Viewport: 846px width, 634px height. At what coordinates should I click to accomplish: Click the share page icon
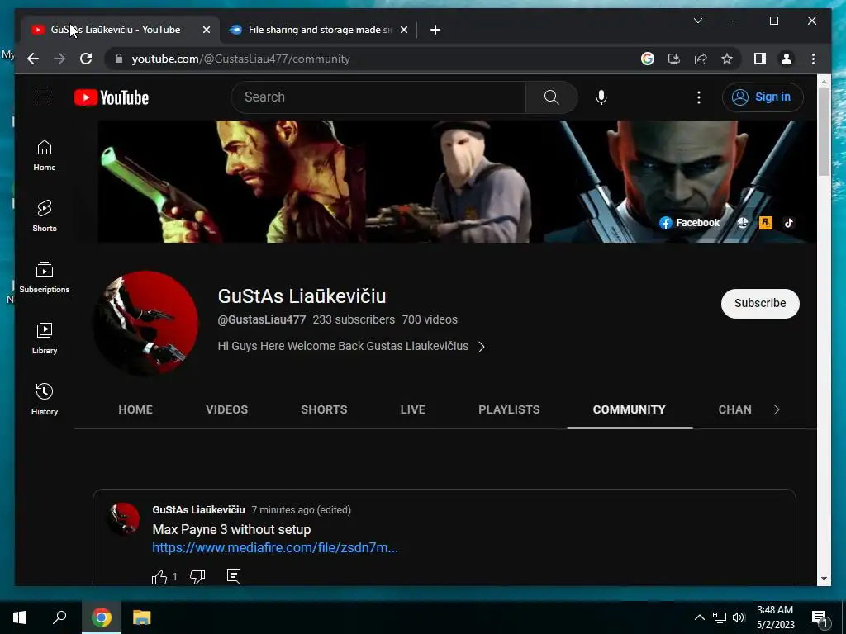(x=701, y=59)
